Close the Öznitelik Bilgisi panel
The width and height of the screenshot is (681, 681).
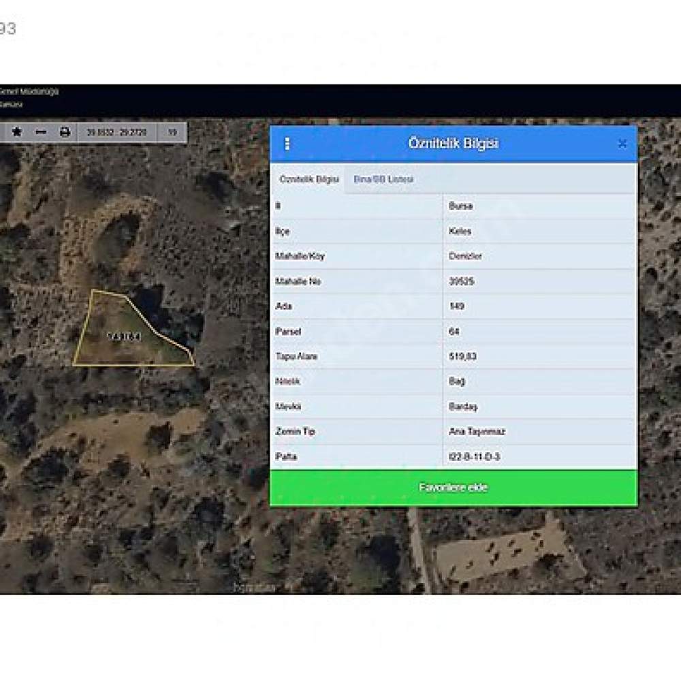click(622, 144)
